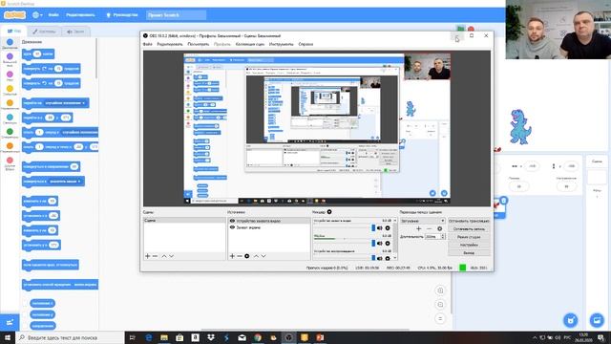This screenshot has height=344, width=611.
Task: Open Scratch language globe dropdown
Action: click(x=37, y=15)
